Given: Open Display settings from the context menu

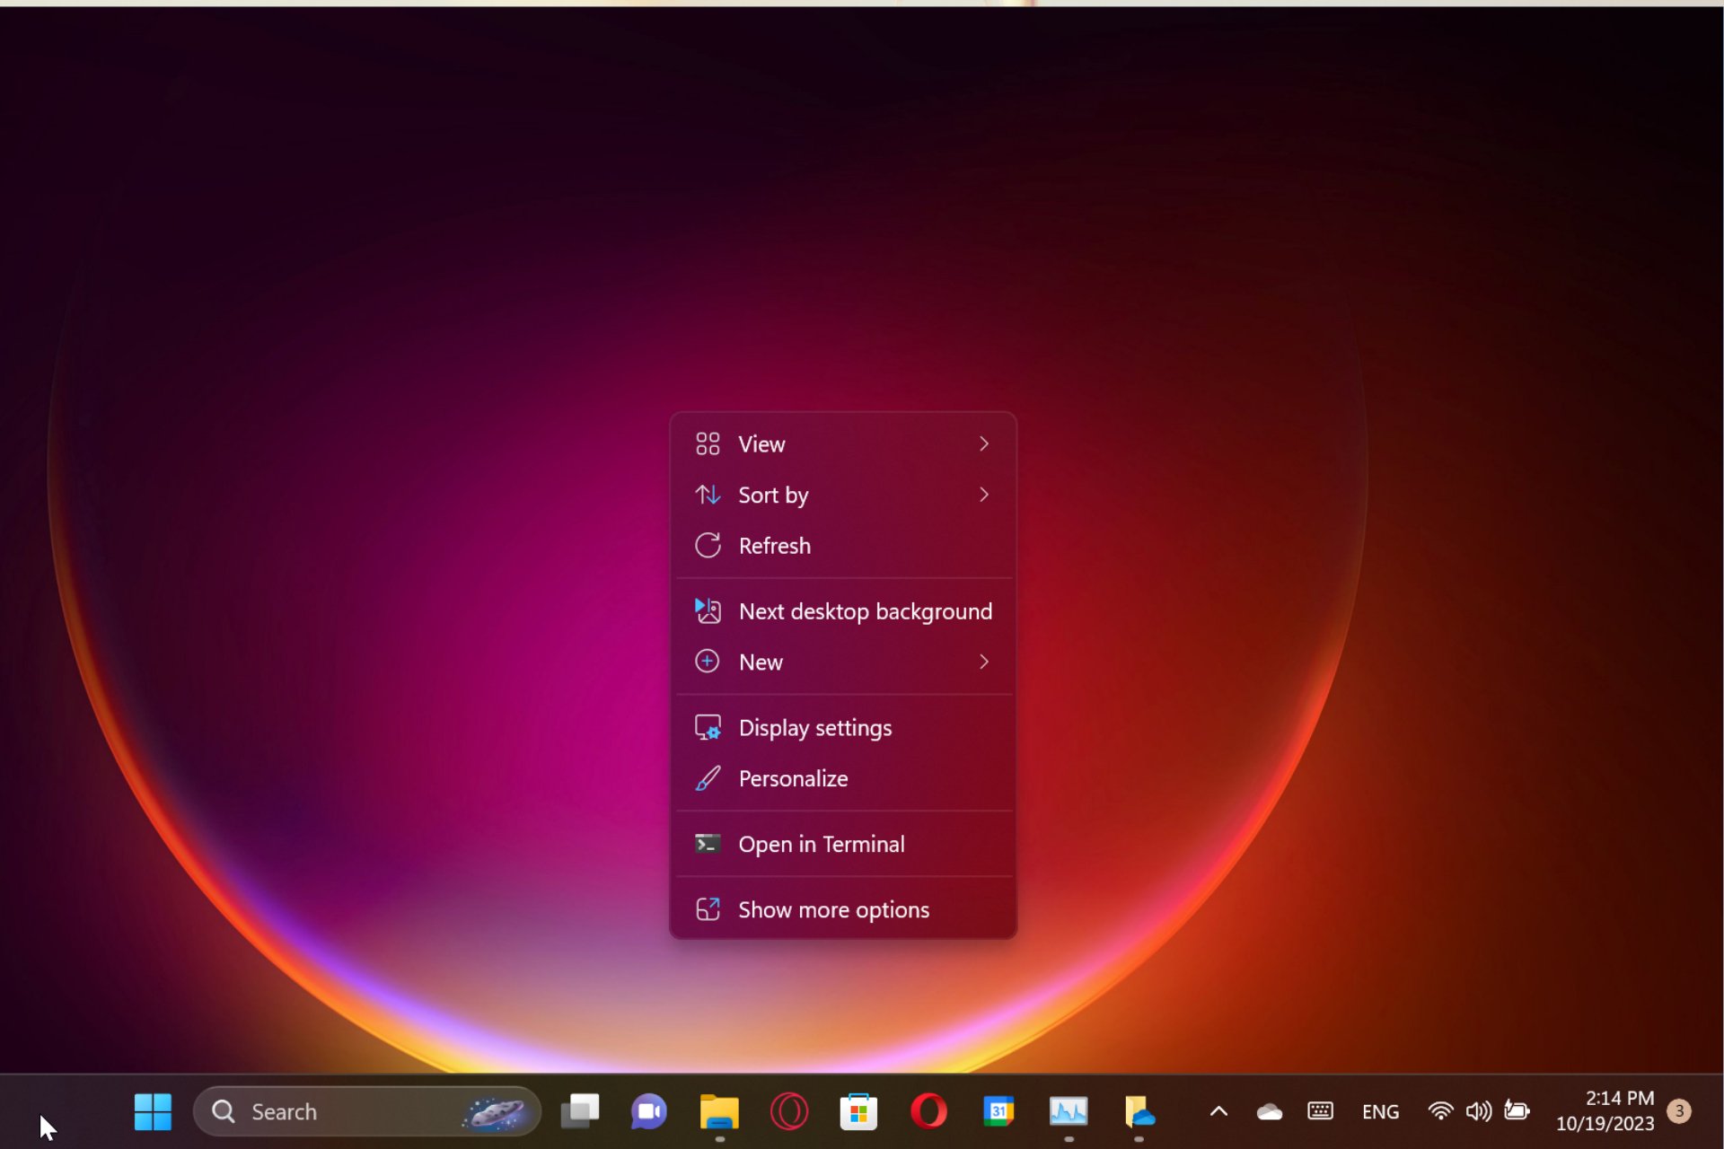Looking at the screenshot, I should tap(843, 728).
